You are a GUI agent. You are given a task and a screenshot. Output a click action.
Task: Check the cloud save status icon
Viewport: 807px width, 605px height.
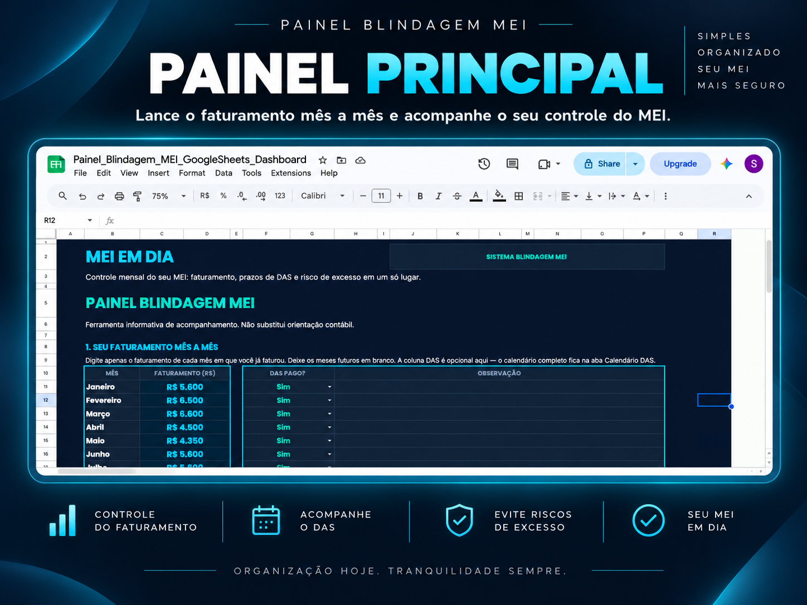click(x=361, y=160)
